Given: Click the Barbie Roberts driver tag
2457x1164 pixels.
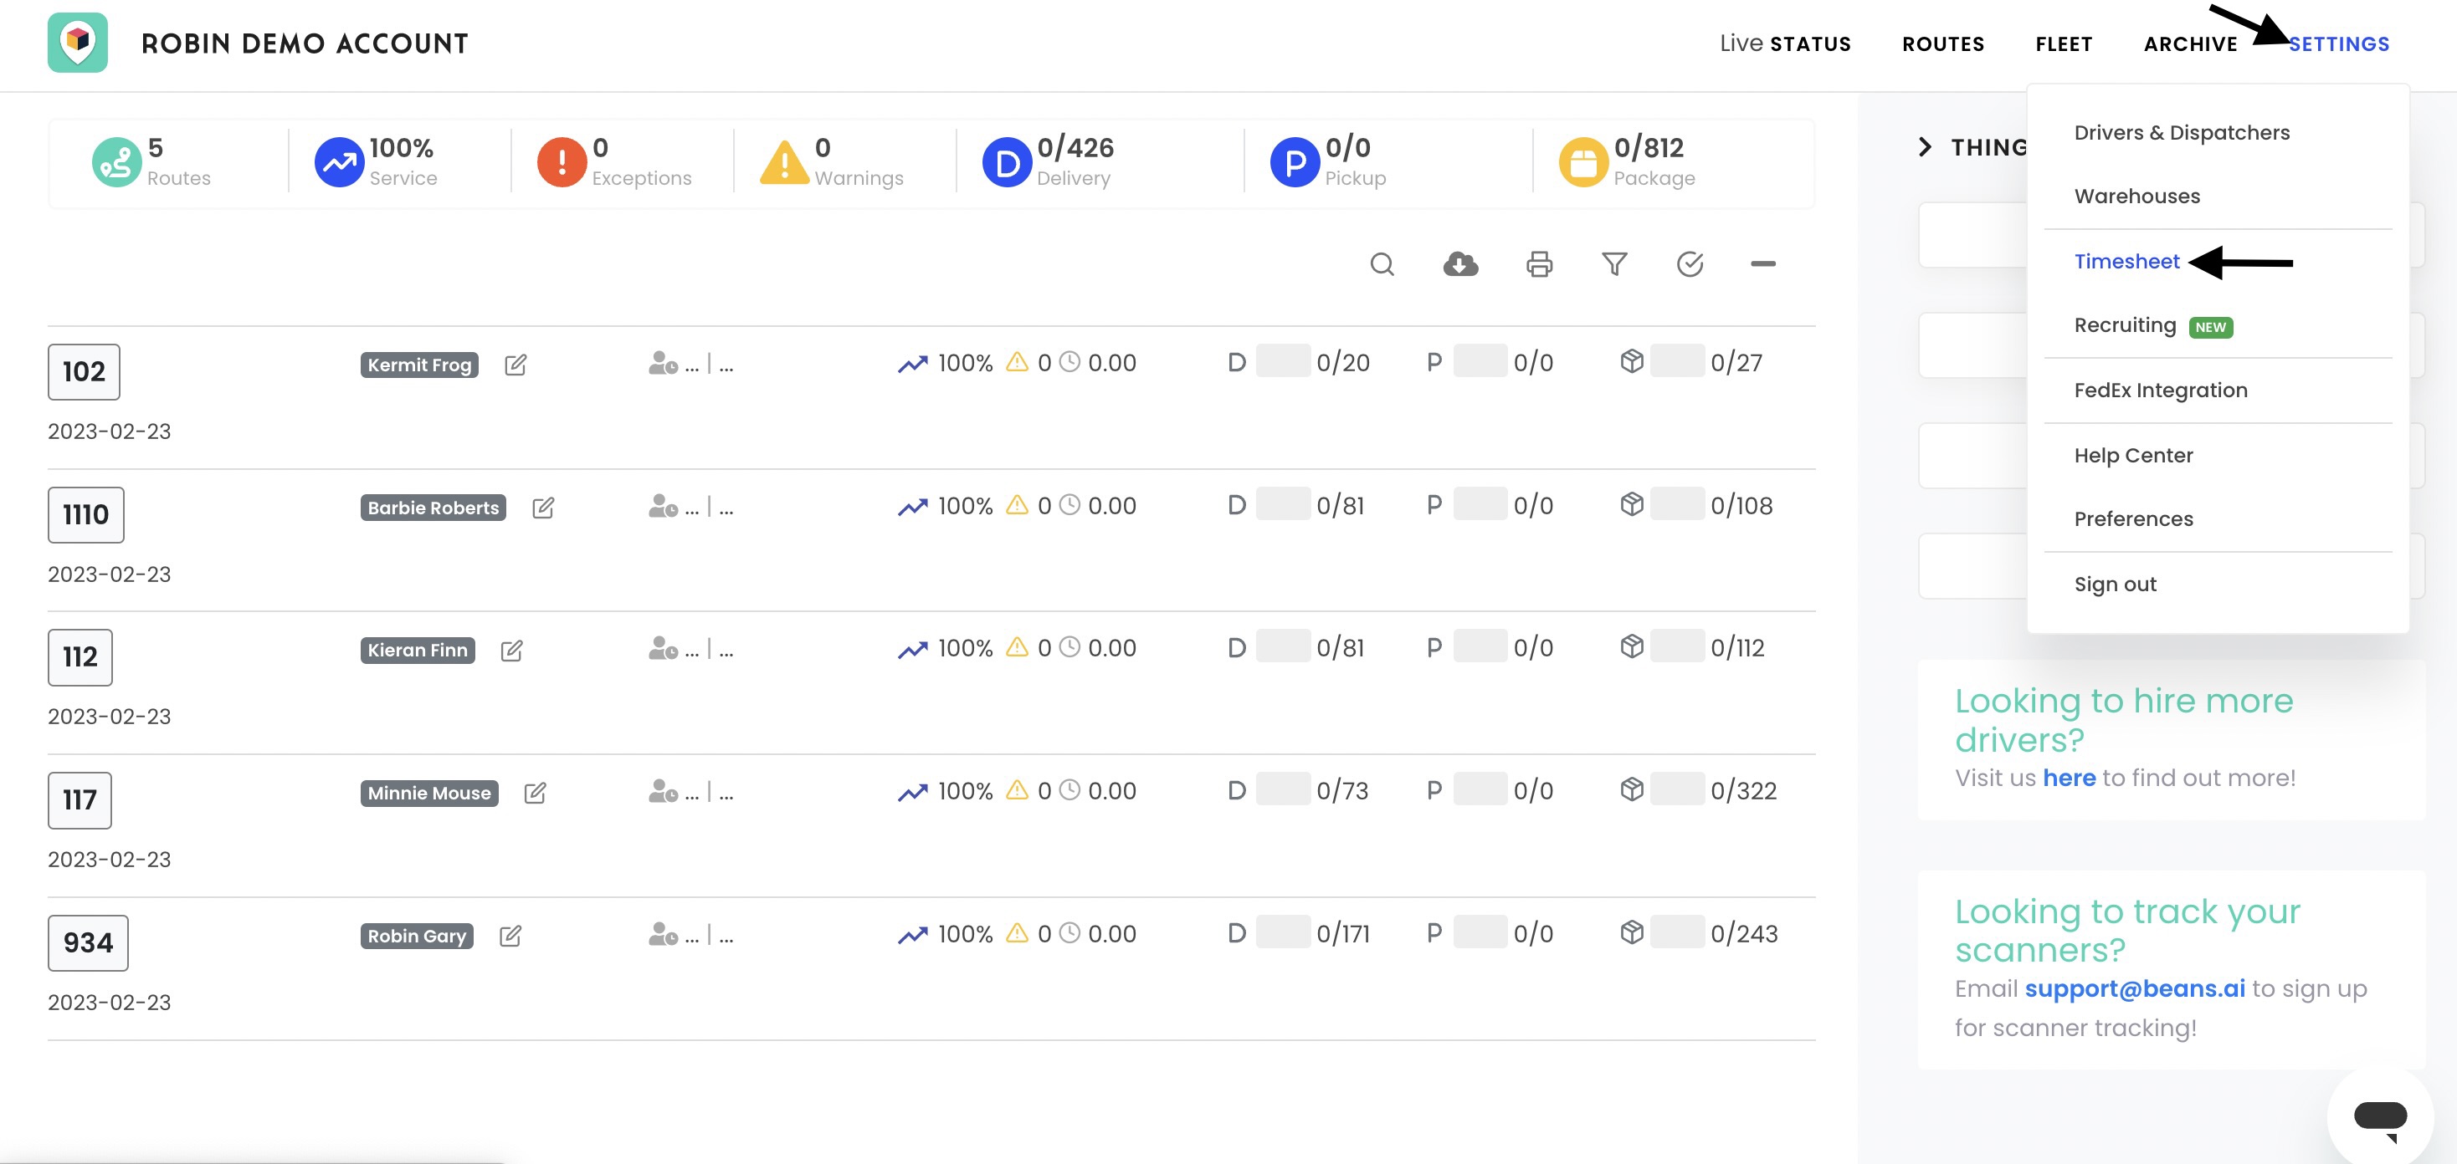Looking at the screenshot, I should pyautogui.click(x=433, y=508).
